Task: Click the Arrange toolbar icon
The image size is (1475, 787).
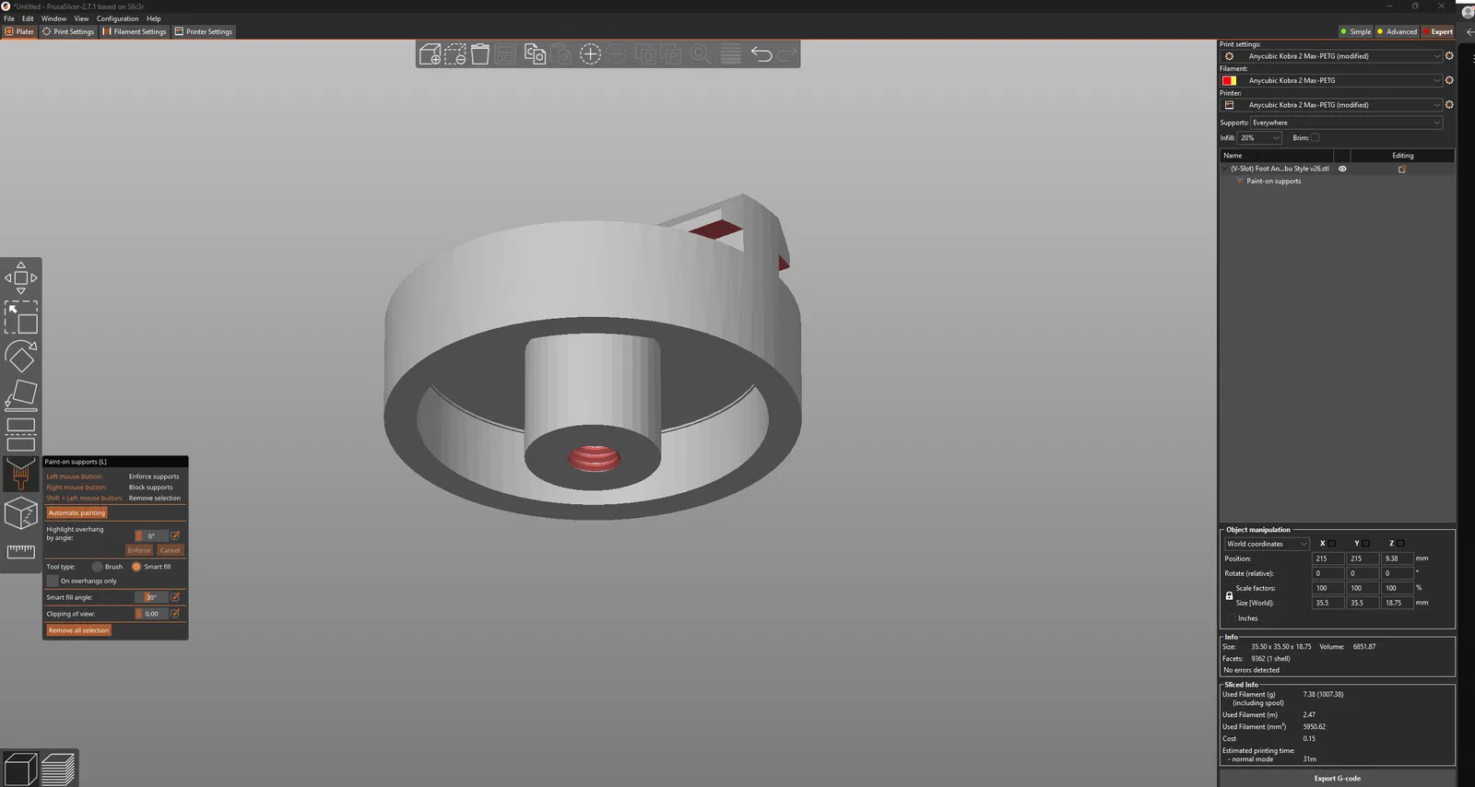Action: [x=505, y=54]
